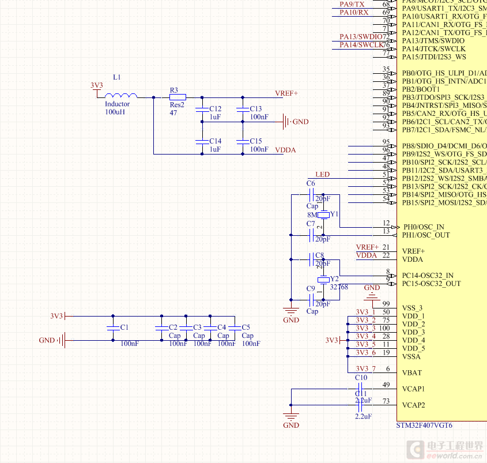Select the VBAT pin name

[x=412, y=373]
